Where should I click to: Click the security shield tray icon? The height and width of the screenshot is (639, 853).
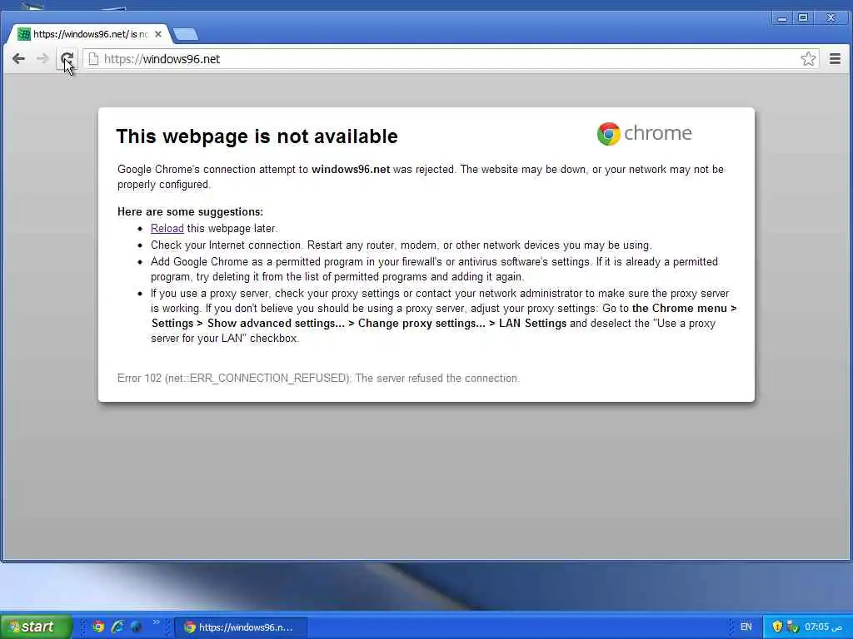777,627
